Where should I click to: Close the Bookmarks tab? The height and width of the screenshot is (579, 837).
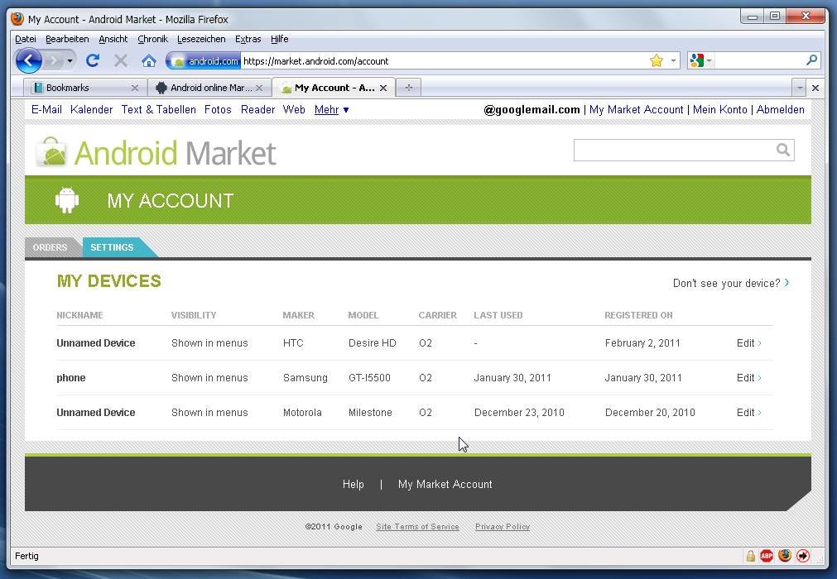[x=134, y=88]
